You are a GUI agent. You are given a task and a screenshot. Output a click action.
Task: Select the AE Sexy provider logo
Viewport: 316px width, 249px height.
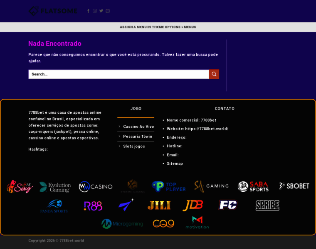click(20, 186)
